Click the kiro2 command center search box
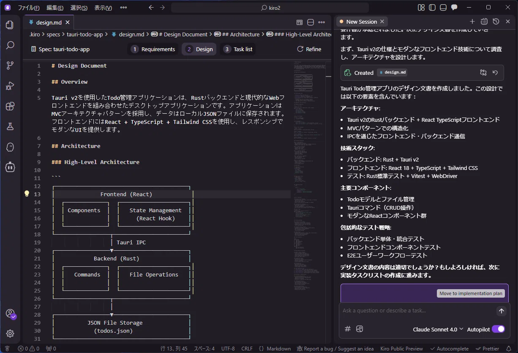The image size is (518, 353). (x=270, y=8)
